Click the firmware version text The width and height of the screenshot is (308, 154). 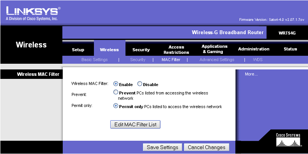[x=272, y=20]
